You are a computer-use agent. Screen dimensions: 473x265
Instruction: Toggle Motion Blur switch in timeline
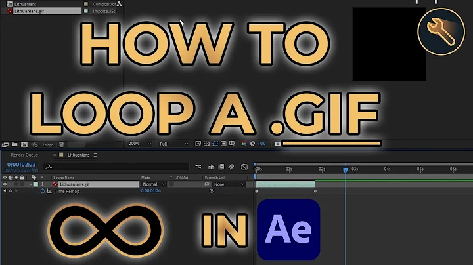231,166
